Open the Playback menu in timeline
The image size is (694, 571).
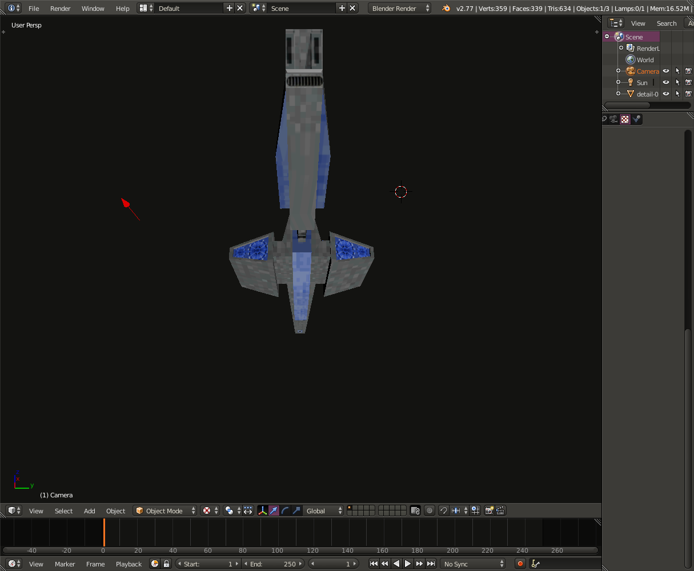(129, 564)
